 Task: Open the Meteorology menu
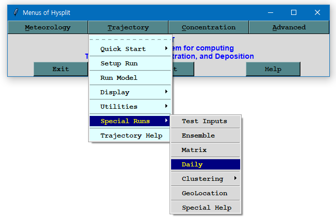click(47, 27)
